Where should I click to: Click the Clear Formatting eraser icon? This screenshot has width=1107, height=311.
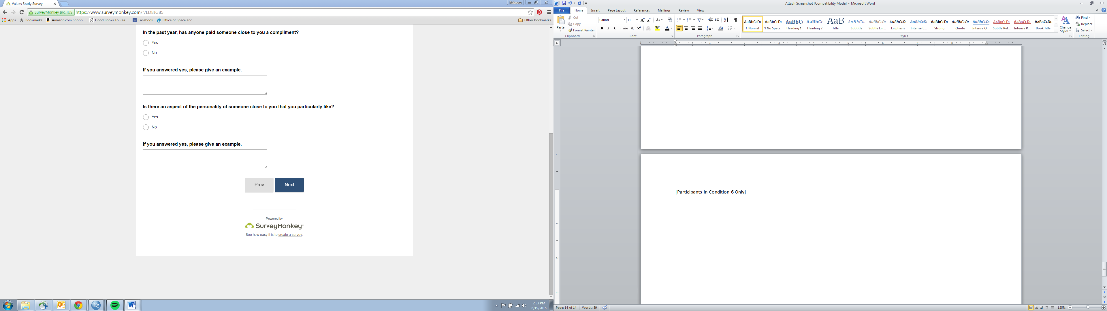(x=669, y=20)
